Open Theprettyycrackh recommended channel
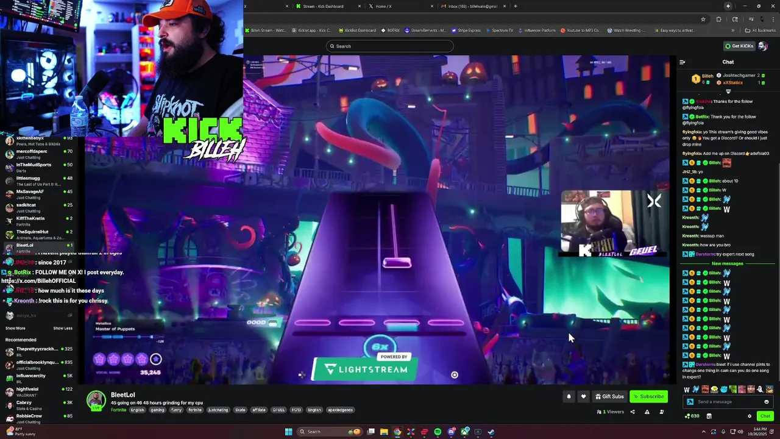The image size is (780, 439). pos(39,351)
